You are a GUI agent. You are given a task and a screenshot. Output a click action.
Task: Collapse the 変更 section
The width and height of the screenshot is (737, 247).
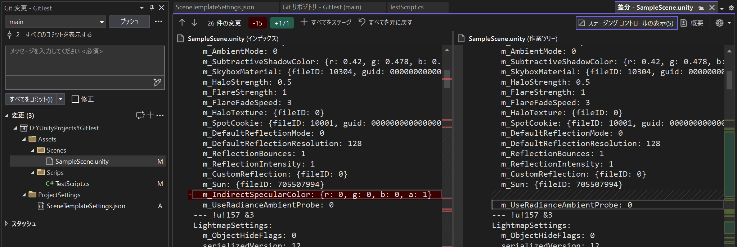click(x=7, y=115)
